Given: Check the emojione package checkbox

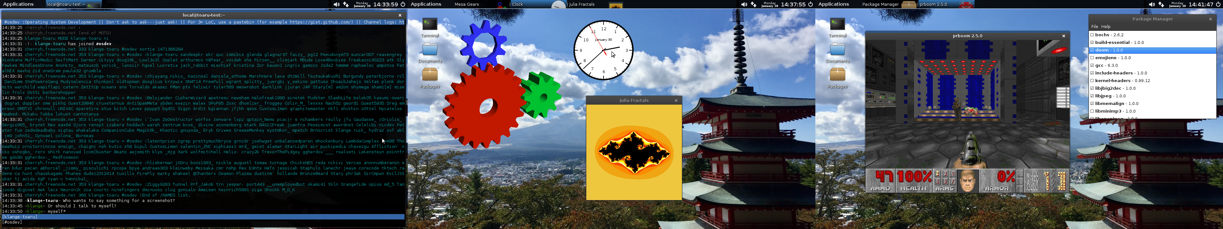Looking at the screenshot, I should coord(1092,57).
